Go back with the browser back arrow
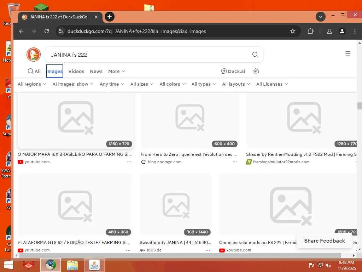Screen dimensions: 362x272 21,31
